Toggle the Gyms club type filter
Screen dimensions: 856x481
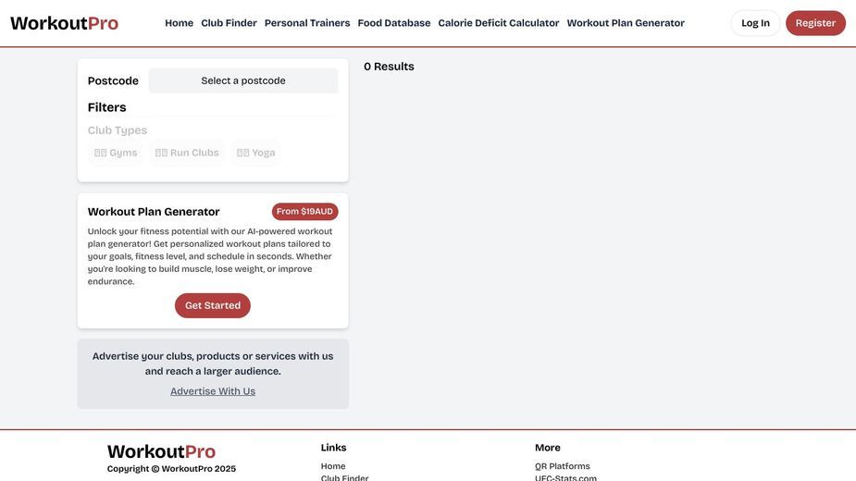(116, 153)
